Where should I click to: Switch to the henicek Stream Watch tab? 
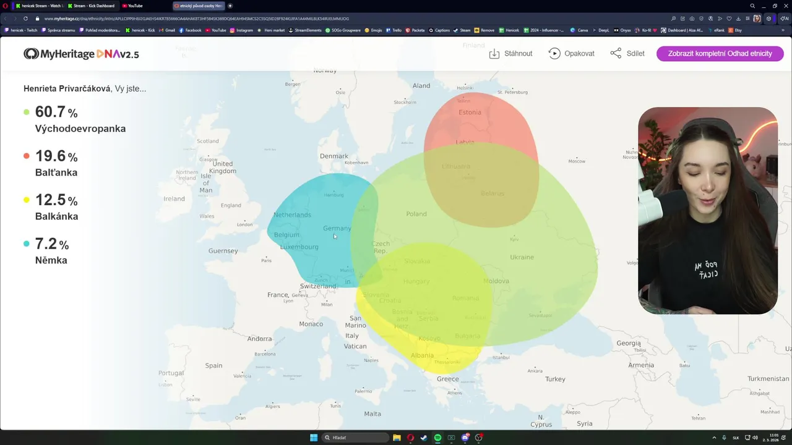(39, 6)
